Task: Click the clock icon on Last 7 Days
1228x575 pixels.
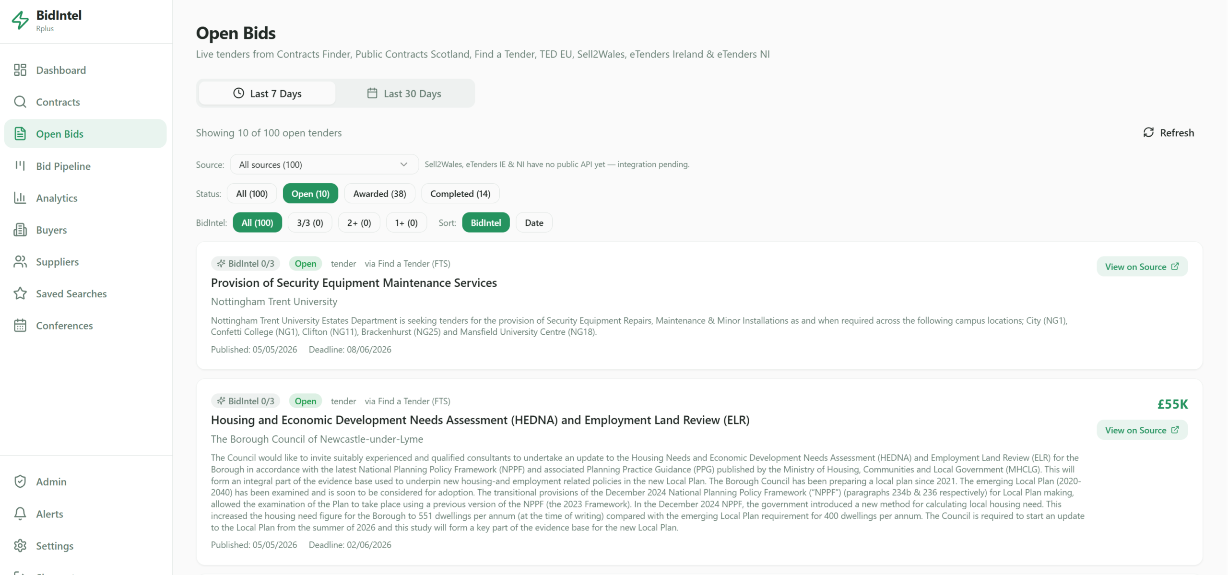Action: pos(238,93)
